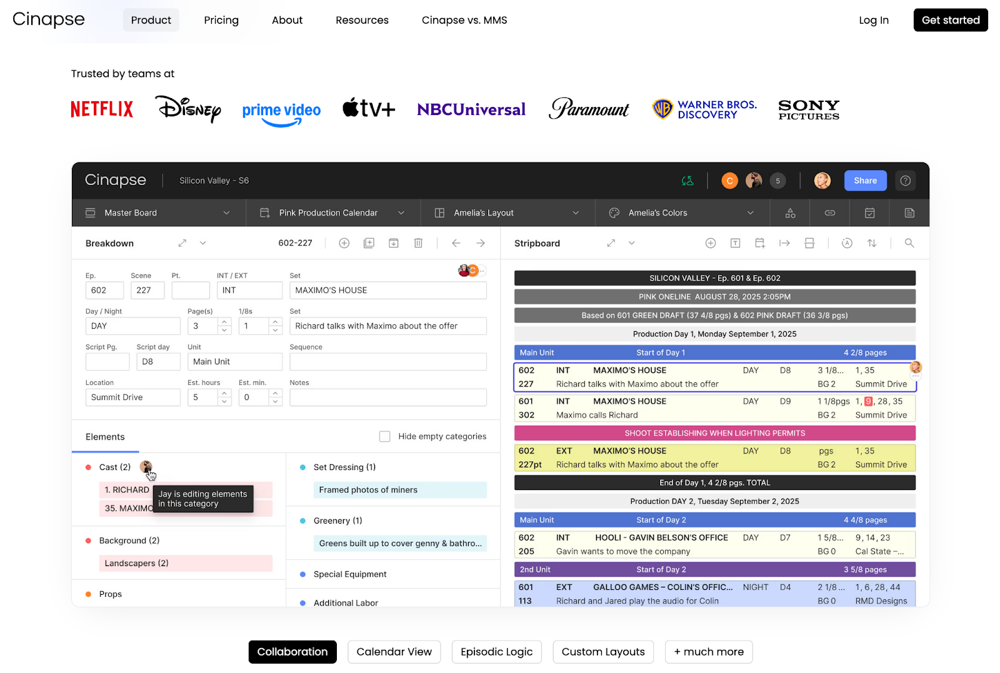Open the user profile avatar beside Share
The height and width of the screenshot is (673, 1000).
pos(822,181)
